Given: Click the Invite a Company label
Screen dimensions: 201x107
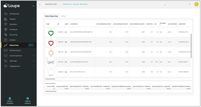Looking at the screenshot, I should tap(10, 102).
